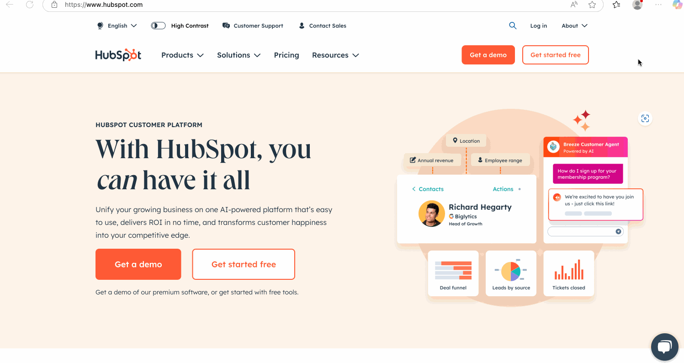
Task: Open the Products menu
Action: tap(182, 55)
